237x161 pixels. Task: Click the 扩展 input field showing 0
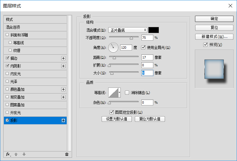[x=147, y=65]
